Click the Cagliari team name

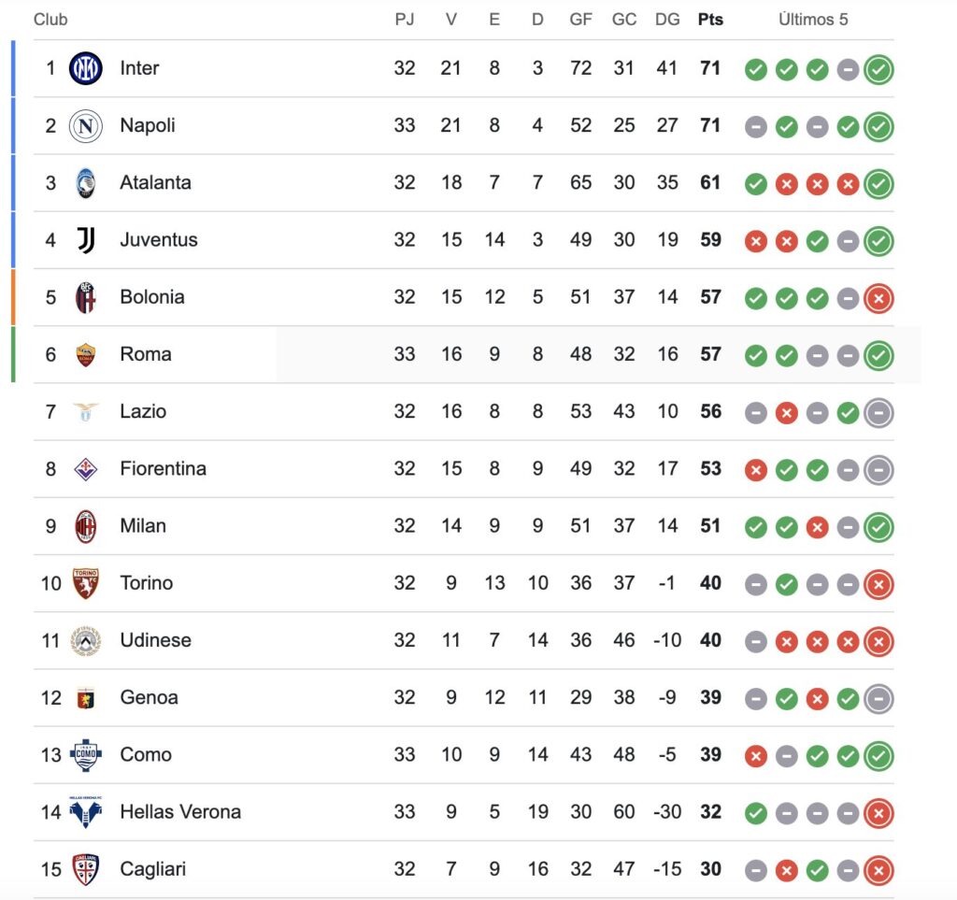[152, 869]
